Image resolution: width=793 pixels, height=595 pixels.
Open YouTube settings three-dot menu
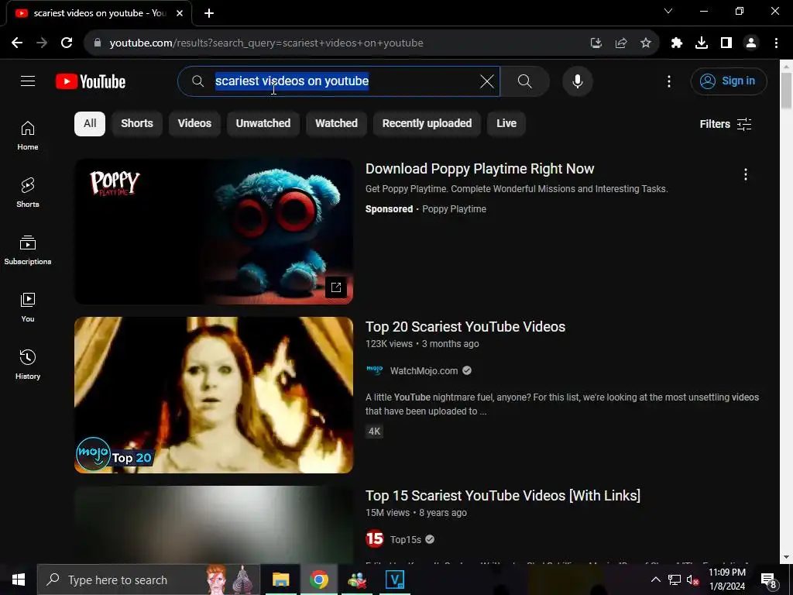669,81
